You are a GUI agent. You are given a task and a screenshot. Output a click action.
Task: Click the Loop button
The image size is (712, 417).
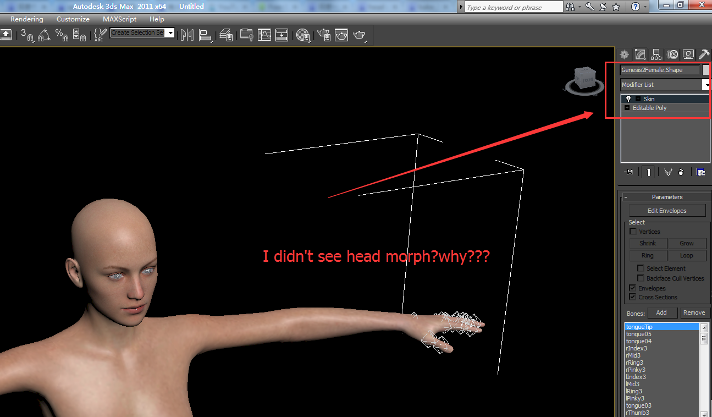[x=687, y=255]
